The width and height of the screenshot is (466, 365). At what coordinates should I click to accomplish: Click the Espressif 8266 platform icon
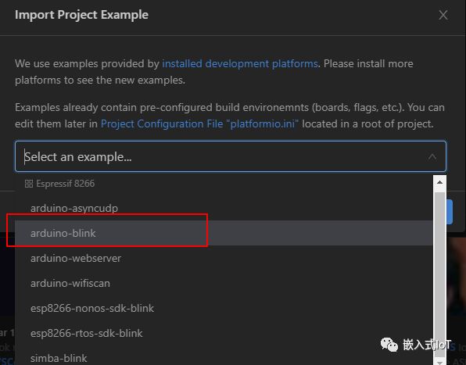click(x=29, y=184)
